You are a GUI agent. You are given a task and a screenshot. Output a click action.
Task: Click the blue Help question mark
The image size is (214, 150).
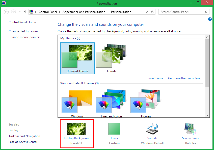pos(210,19)
